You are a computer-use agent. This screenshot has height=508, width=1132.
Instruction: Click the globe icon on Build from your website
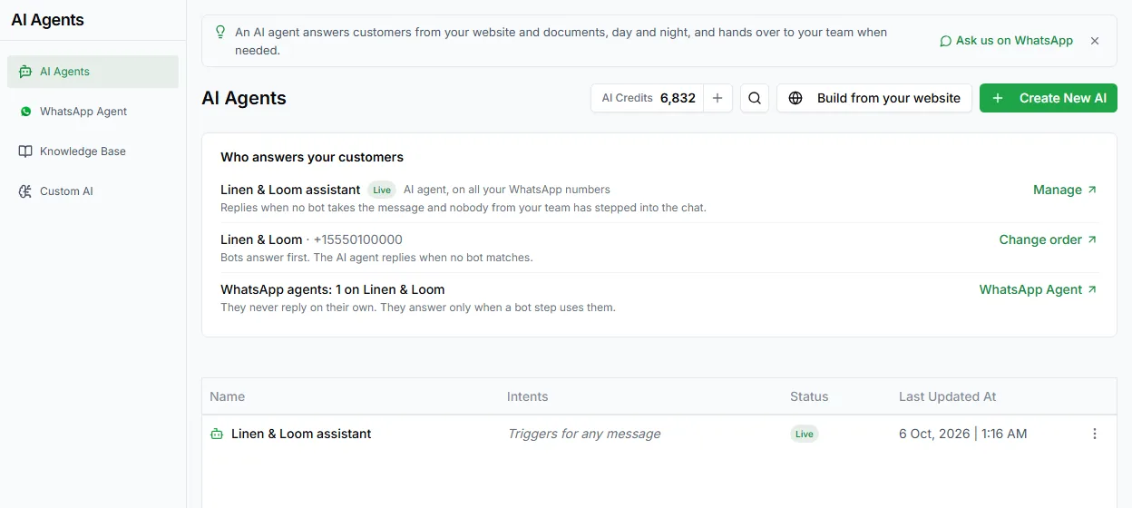[795, 98]
